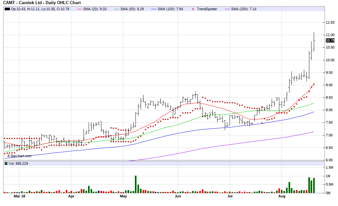This screenshot has height=206, width=338.
Task: Click the blue SMA (100) legend line
Action: click(154, 9)
